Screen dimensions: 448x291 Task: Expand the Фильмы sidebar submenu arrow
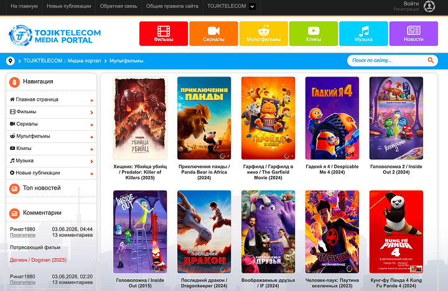91,113
